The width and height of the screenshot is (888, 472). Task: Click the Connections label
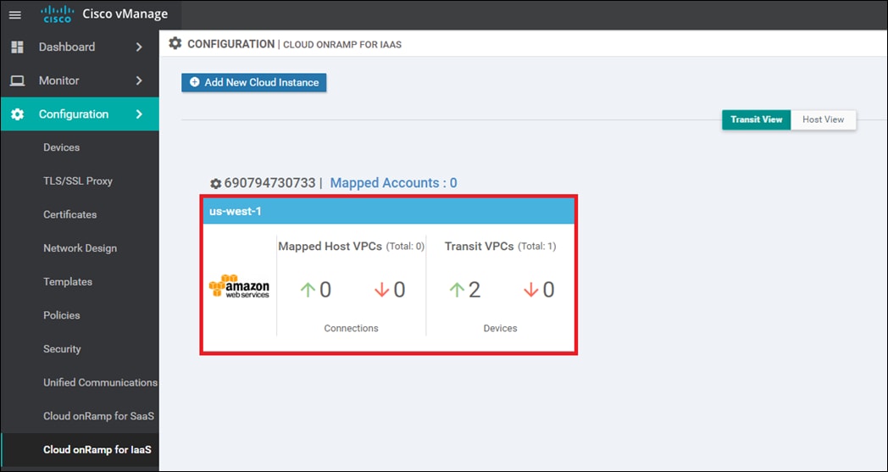[351, 328]
